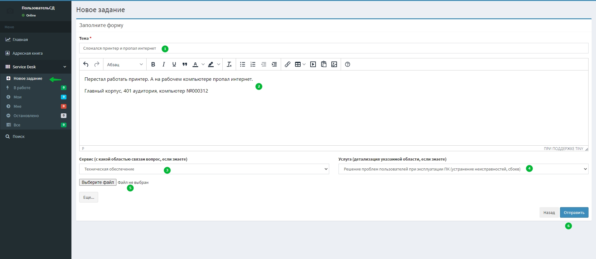Click the insert image icon

334,64
